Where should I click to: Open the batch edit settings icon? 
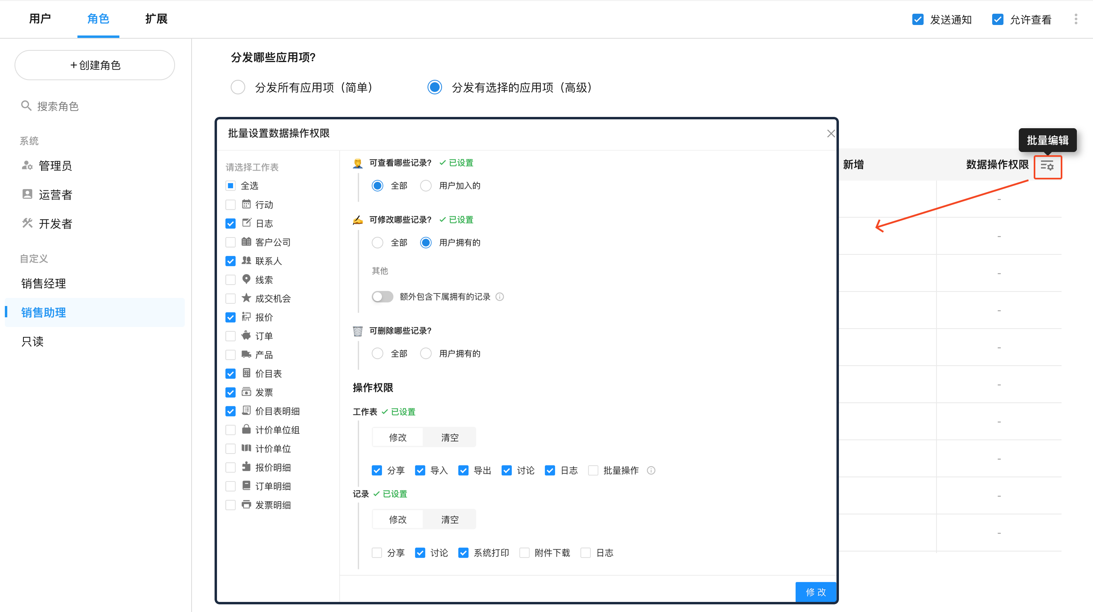[1047, 167]
